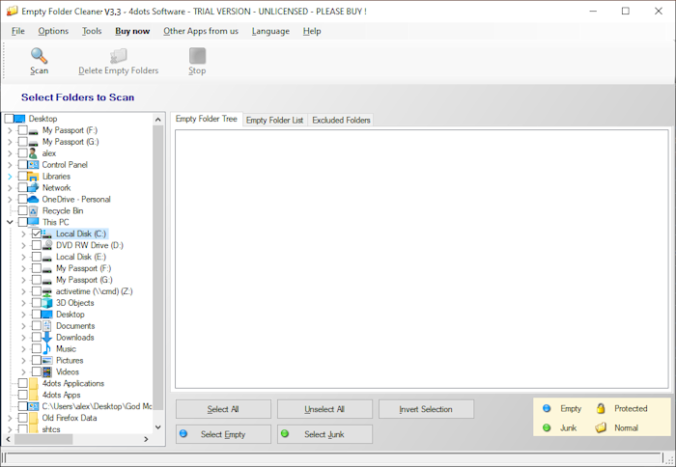Select the Control Panel icon in tree
This screenshot has height=467, width=676.
coord(34,165)
